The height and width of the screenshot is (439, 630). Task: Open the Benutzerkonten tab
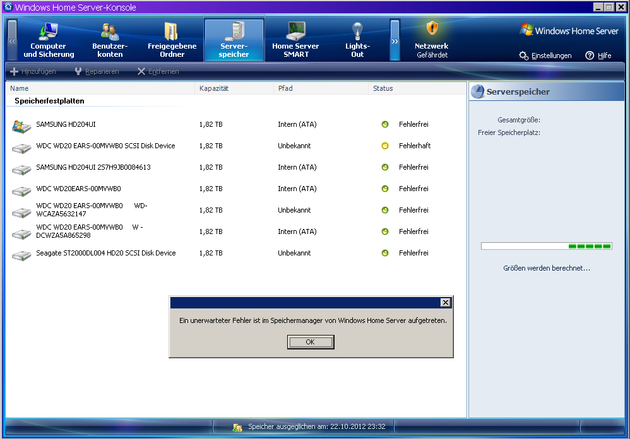(110, 40)
